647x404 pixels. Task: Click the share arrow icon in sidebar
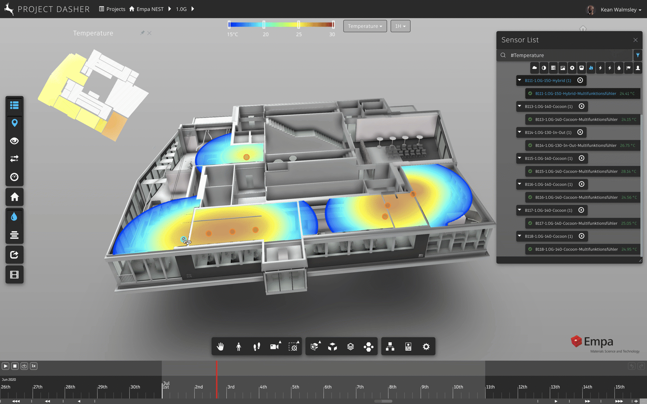click(14, 255)
